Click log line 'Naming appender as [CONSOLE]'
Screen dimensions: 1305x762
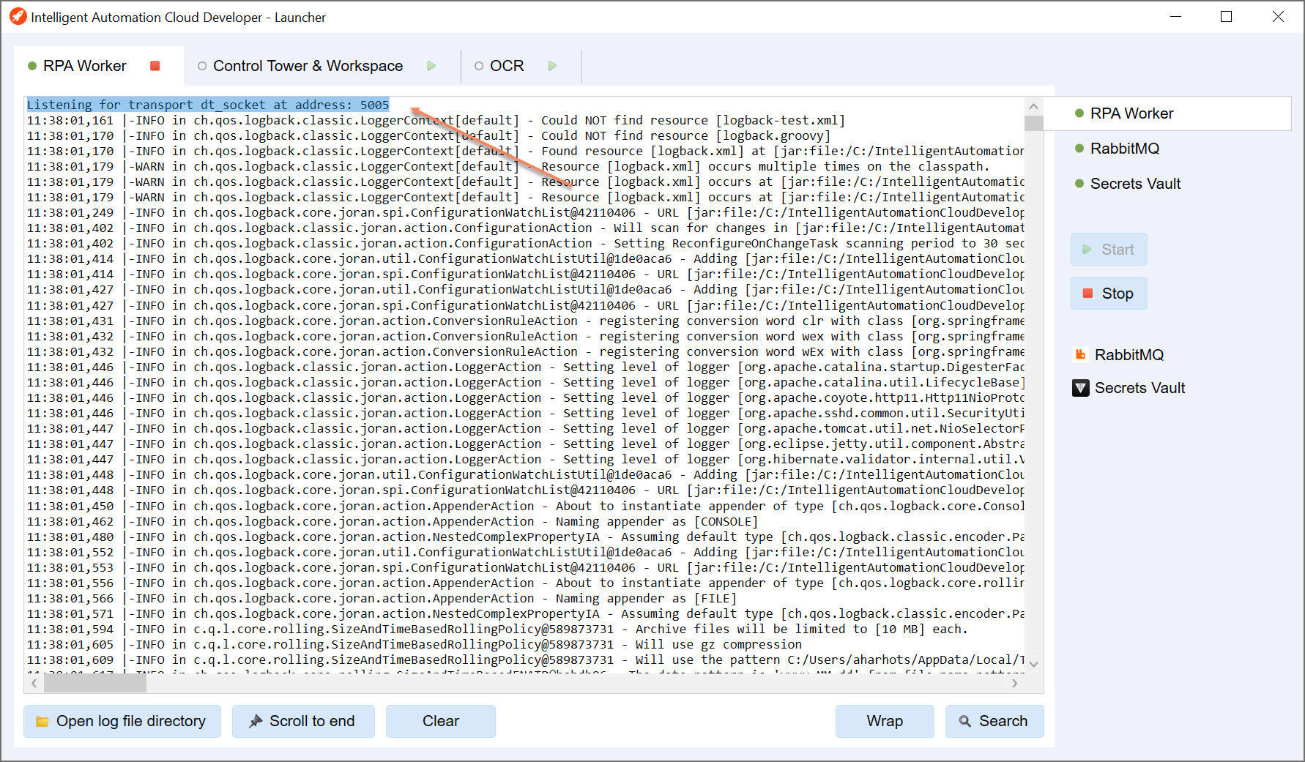393,521
